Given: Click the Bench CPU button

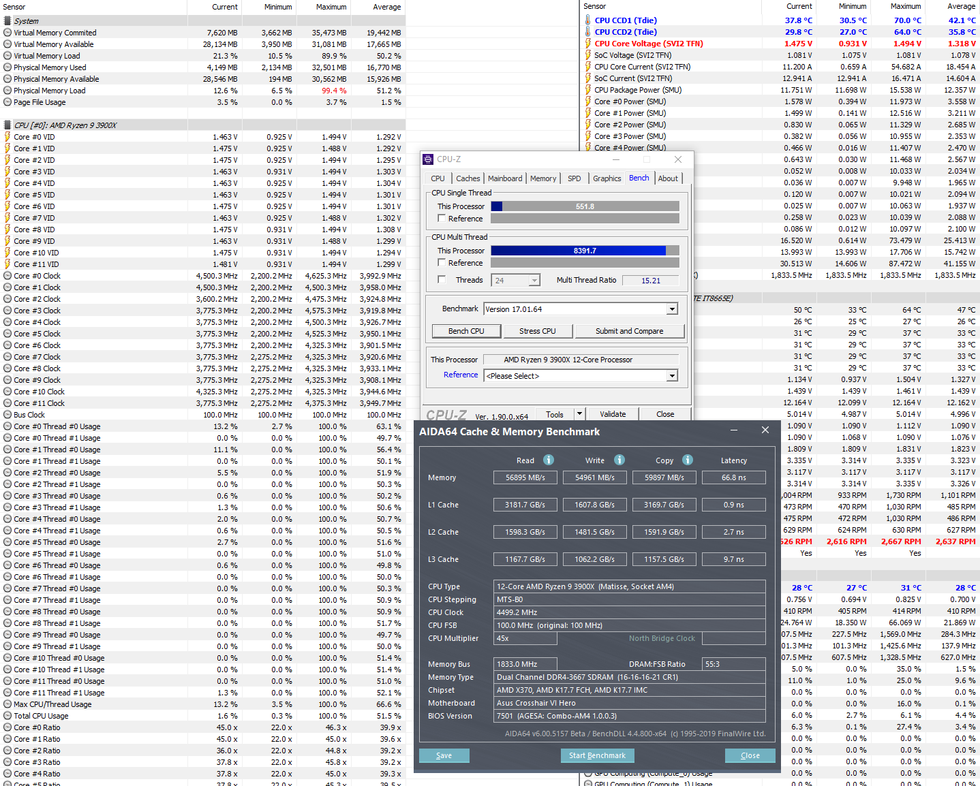Looking at the screenshot, I should click(467, 331).
